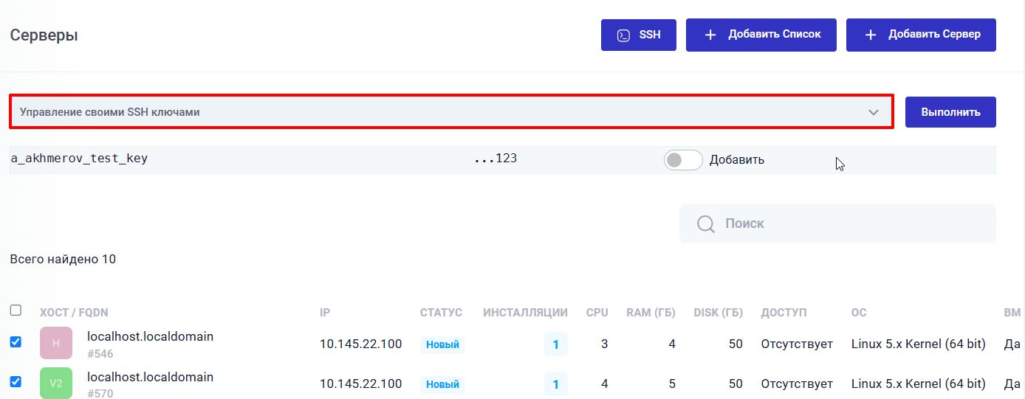
Task: Uncheck the checkbox for server #570
Action: 16,381
